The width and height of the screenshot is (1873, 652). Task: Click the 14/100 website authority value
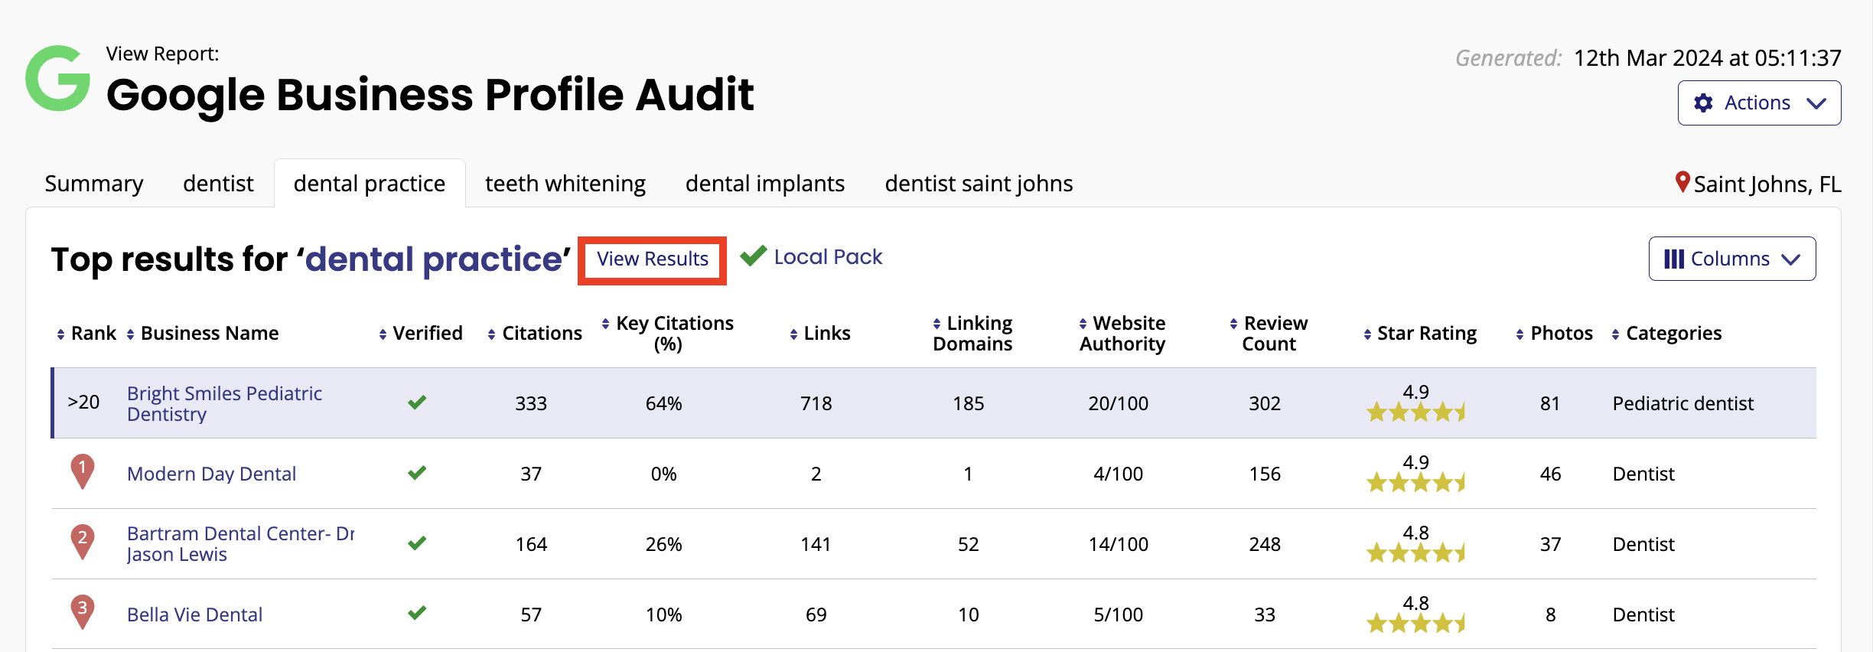pos(1119,544)
